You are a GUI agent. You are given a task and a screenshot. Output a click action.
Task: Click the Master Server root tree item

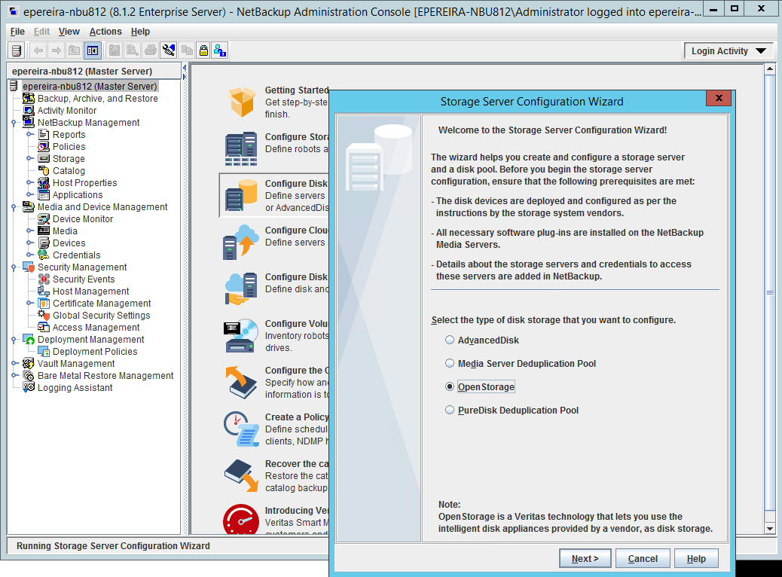click(90, 87)
